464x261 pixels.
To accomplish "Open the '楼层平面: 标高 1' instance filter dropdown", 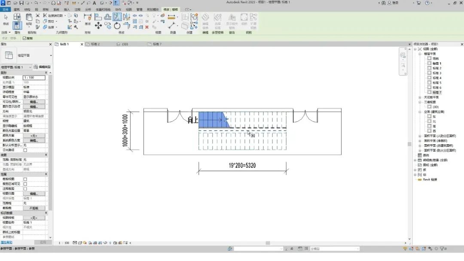I will (16, 67).
